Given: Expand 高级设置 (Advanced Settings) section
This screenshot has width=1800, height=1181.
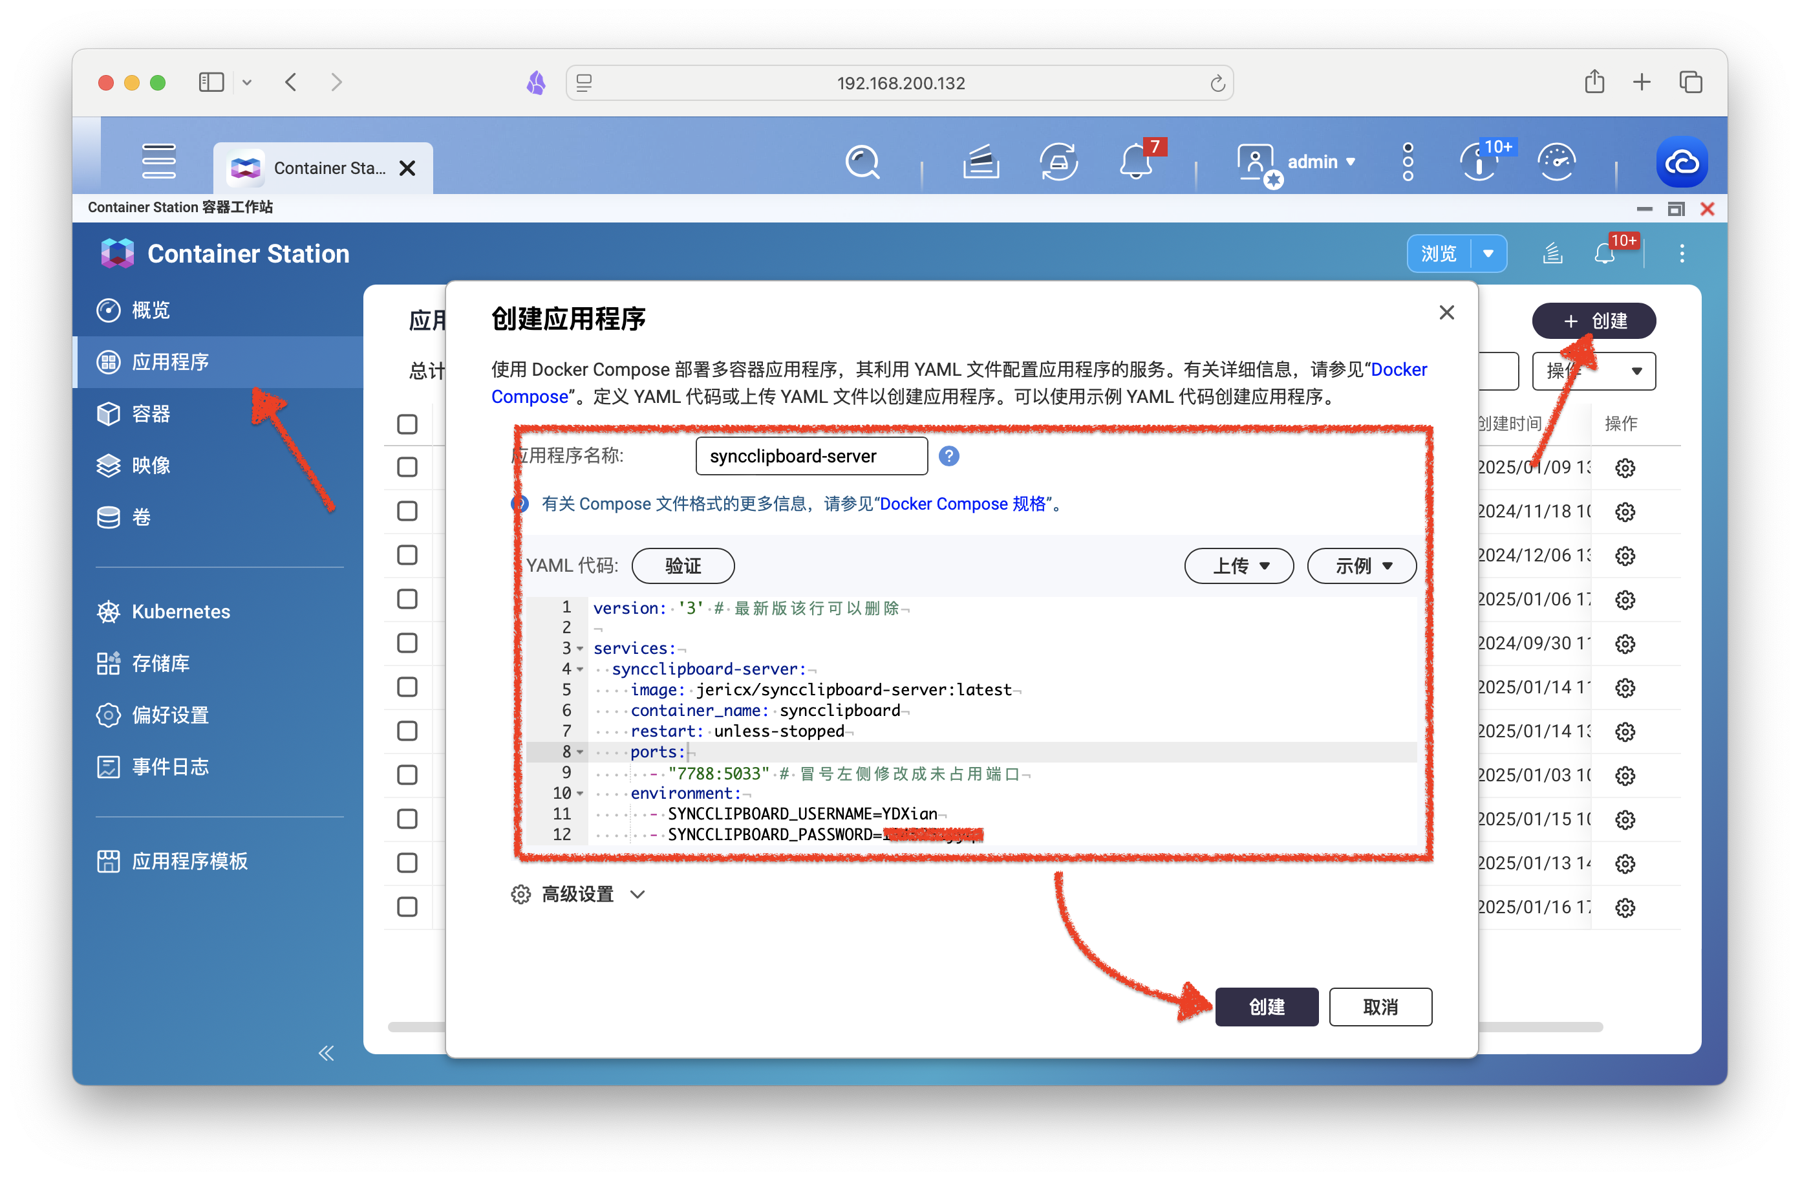Looking at the screenshot, I should tap(576, 894).
